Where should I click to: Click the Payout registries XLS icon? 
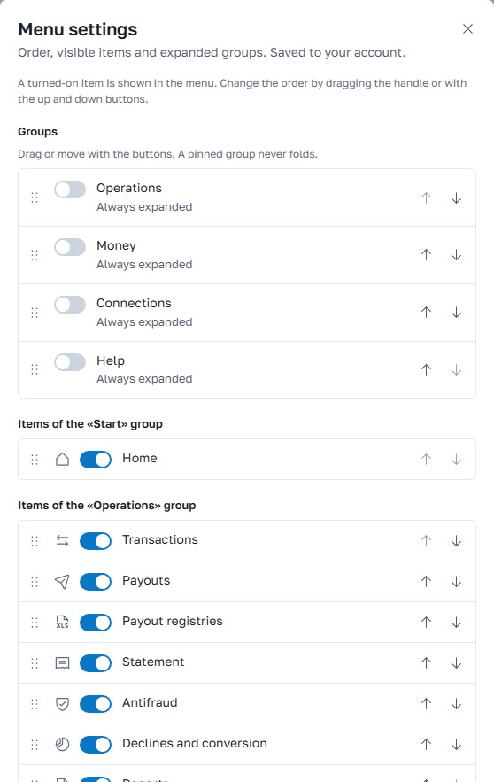coord(62,623)
